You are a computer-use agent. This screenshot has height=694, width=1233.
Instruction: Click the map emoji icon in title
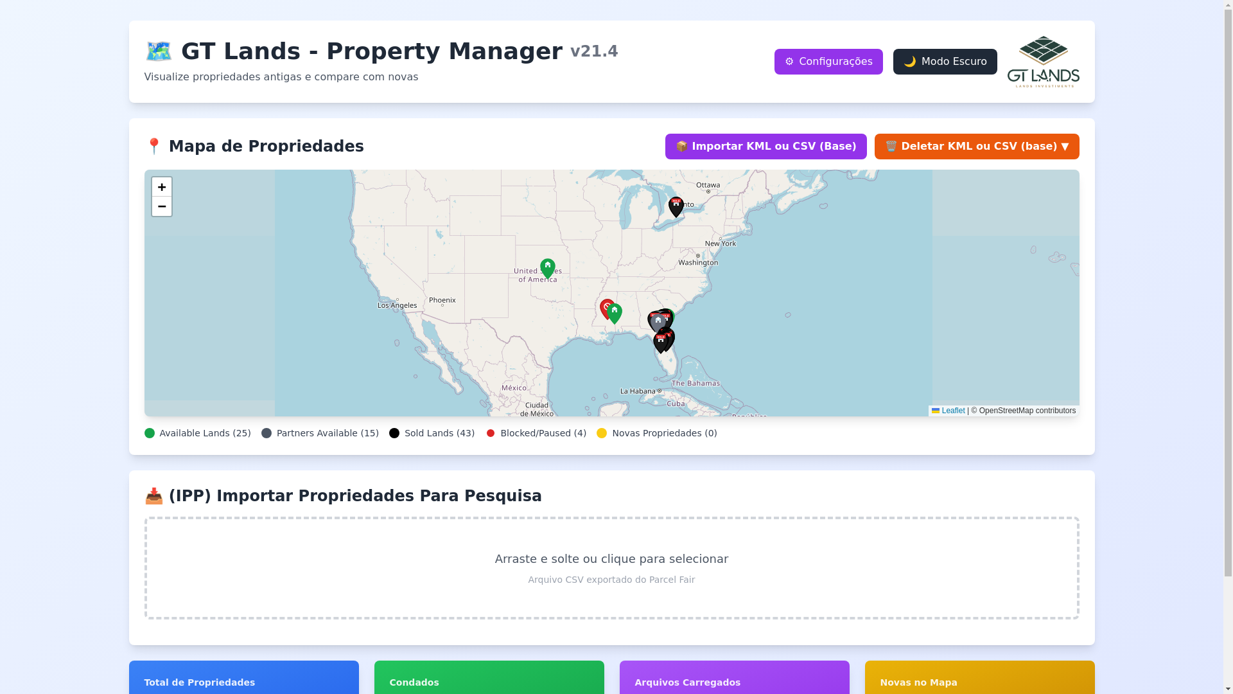pyautogui.click(x=159, y=51)
